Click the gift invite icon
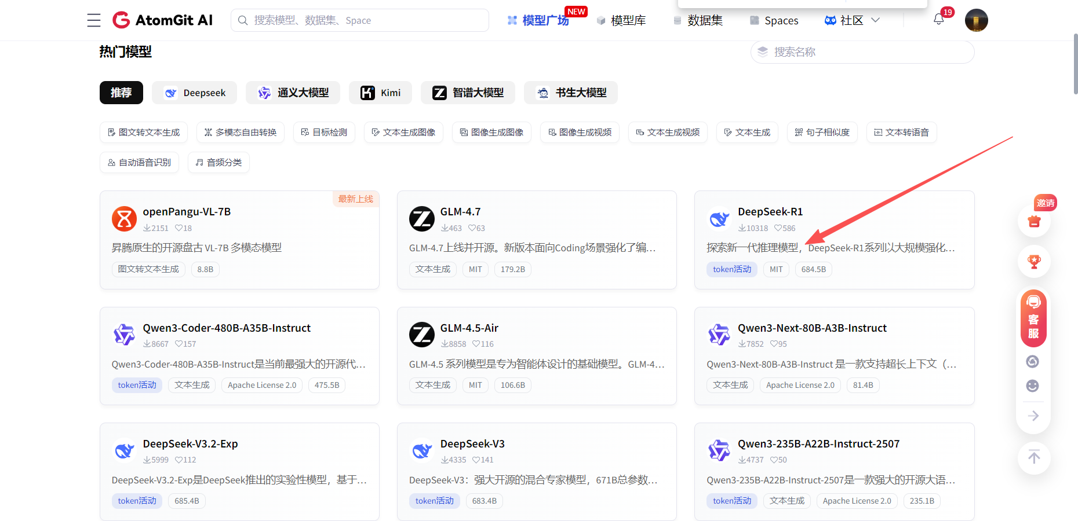 coord(1034,221)
